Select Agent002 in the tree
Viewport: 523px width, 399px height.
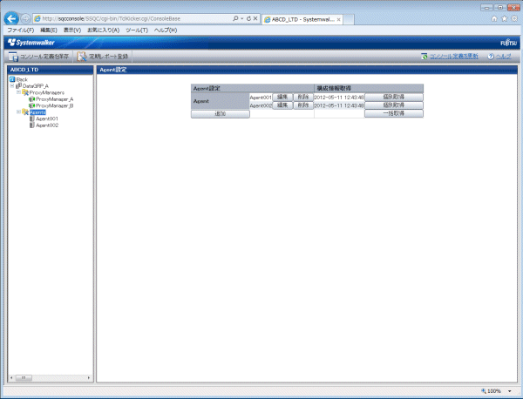47,125
